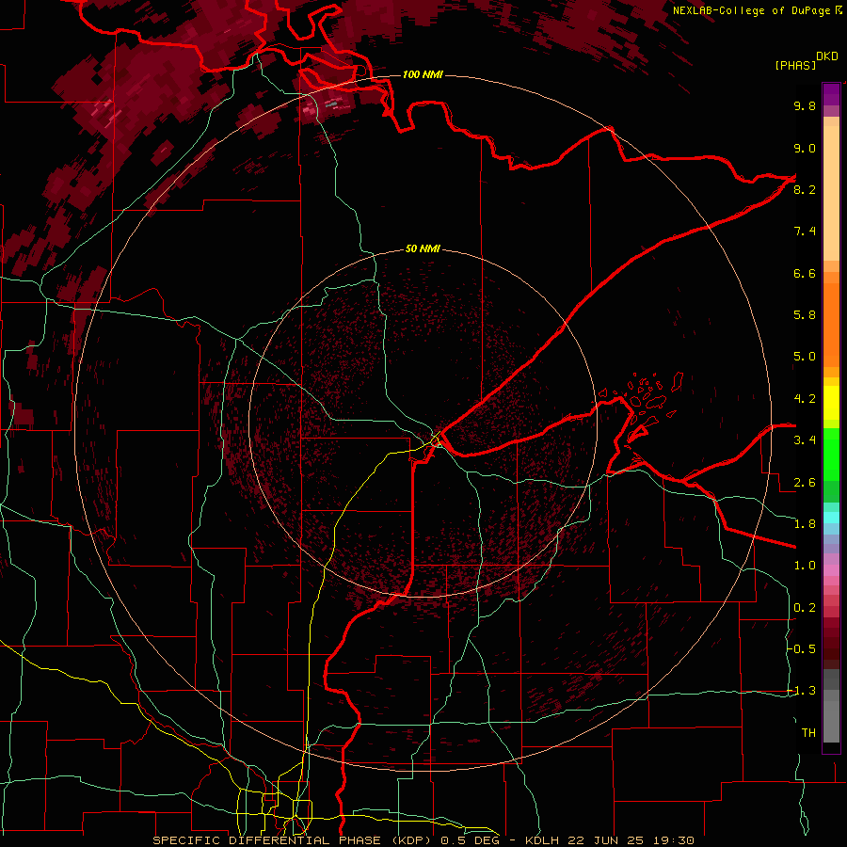The height and width of the screenshot is (847, 847).
Task: Click the 8.2 value on the color scale
Action: 805,189
